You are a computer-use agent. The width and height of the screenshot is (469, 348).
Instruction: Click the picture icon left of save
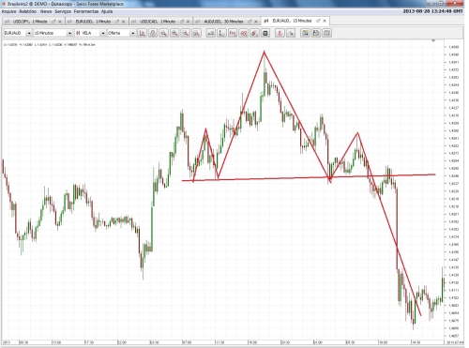tap(305, 33)
